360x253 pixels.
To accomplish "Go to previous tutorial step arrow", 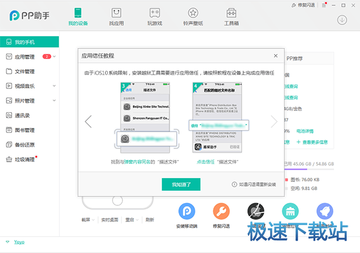I will pyautogui.click(x=88, y=122).
